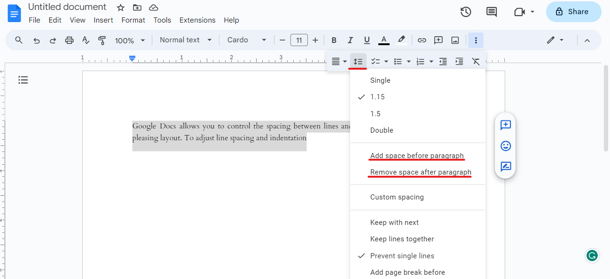Screen dimensions: 610x279
Task: Open the 100% zoom dropdown
Action: [x=130, y=40]
